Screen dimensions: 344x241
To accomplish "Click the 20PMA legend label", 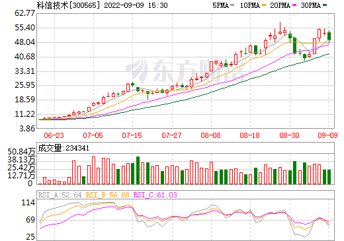I will click(x=280, y=5).
